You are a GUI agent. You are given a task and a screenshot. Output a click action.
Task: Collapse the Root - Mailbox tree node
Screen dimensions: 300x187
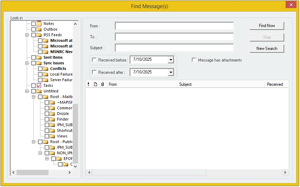33,97
